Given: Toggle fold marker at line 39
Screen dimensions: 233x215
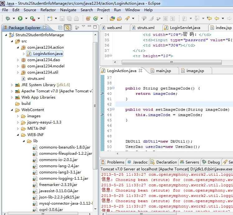Looking at the screenshot, I should (x=113, y=88).
